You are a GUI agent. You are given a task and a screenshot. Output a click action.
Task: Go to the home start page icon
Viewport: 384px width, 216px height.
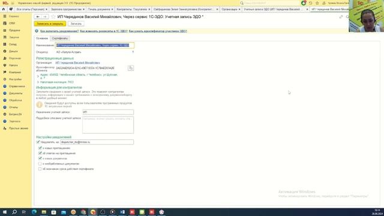pyautogui.click(x=4, y=10)
